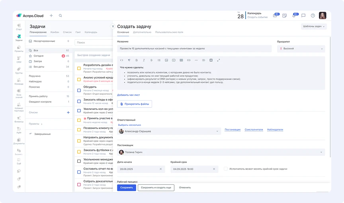Insert a table into the description

pyautogui.click(x=181, y=60)
